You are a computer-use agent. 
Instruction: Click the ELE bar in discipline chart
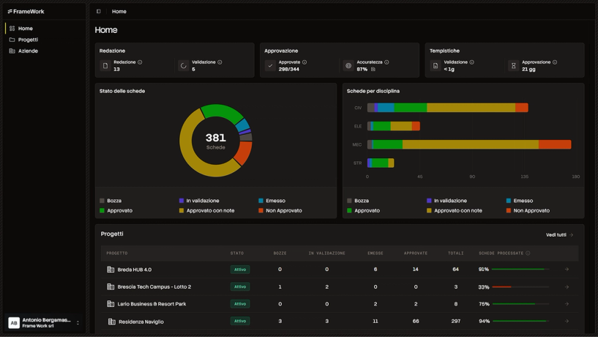394,126
